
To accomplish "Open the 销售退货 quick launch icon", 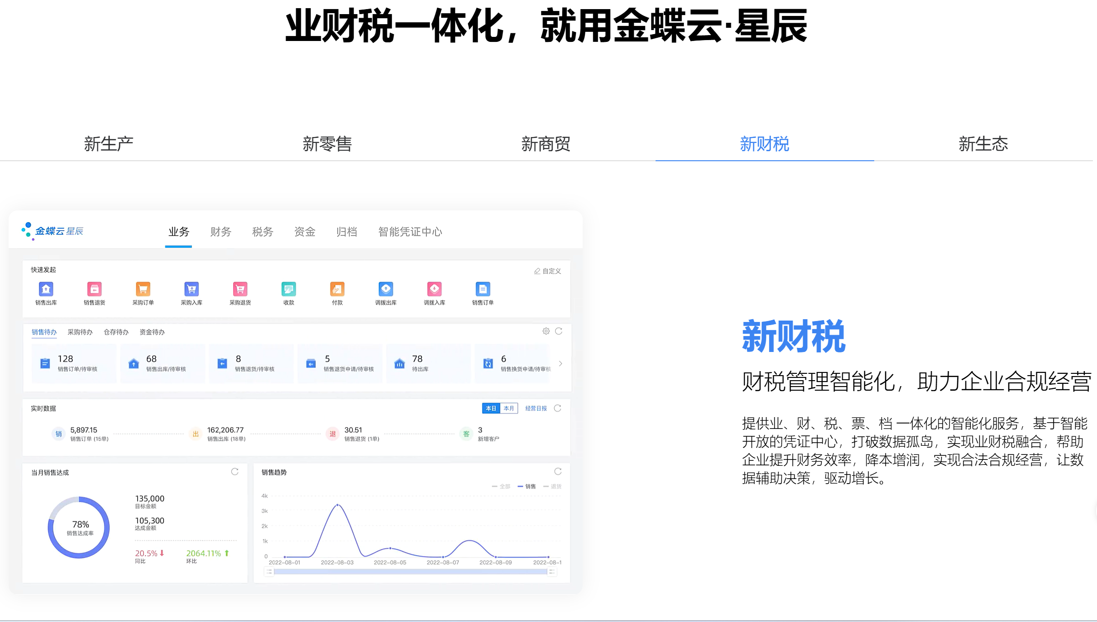I will (x=94, y=289).
